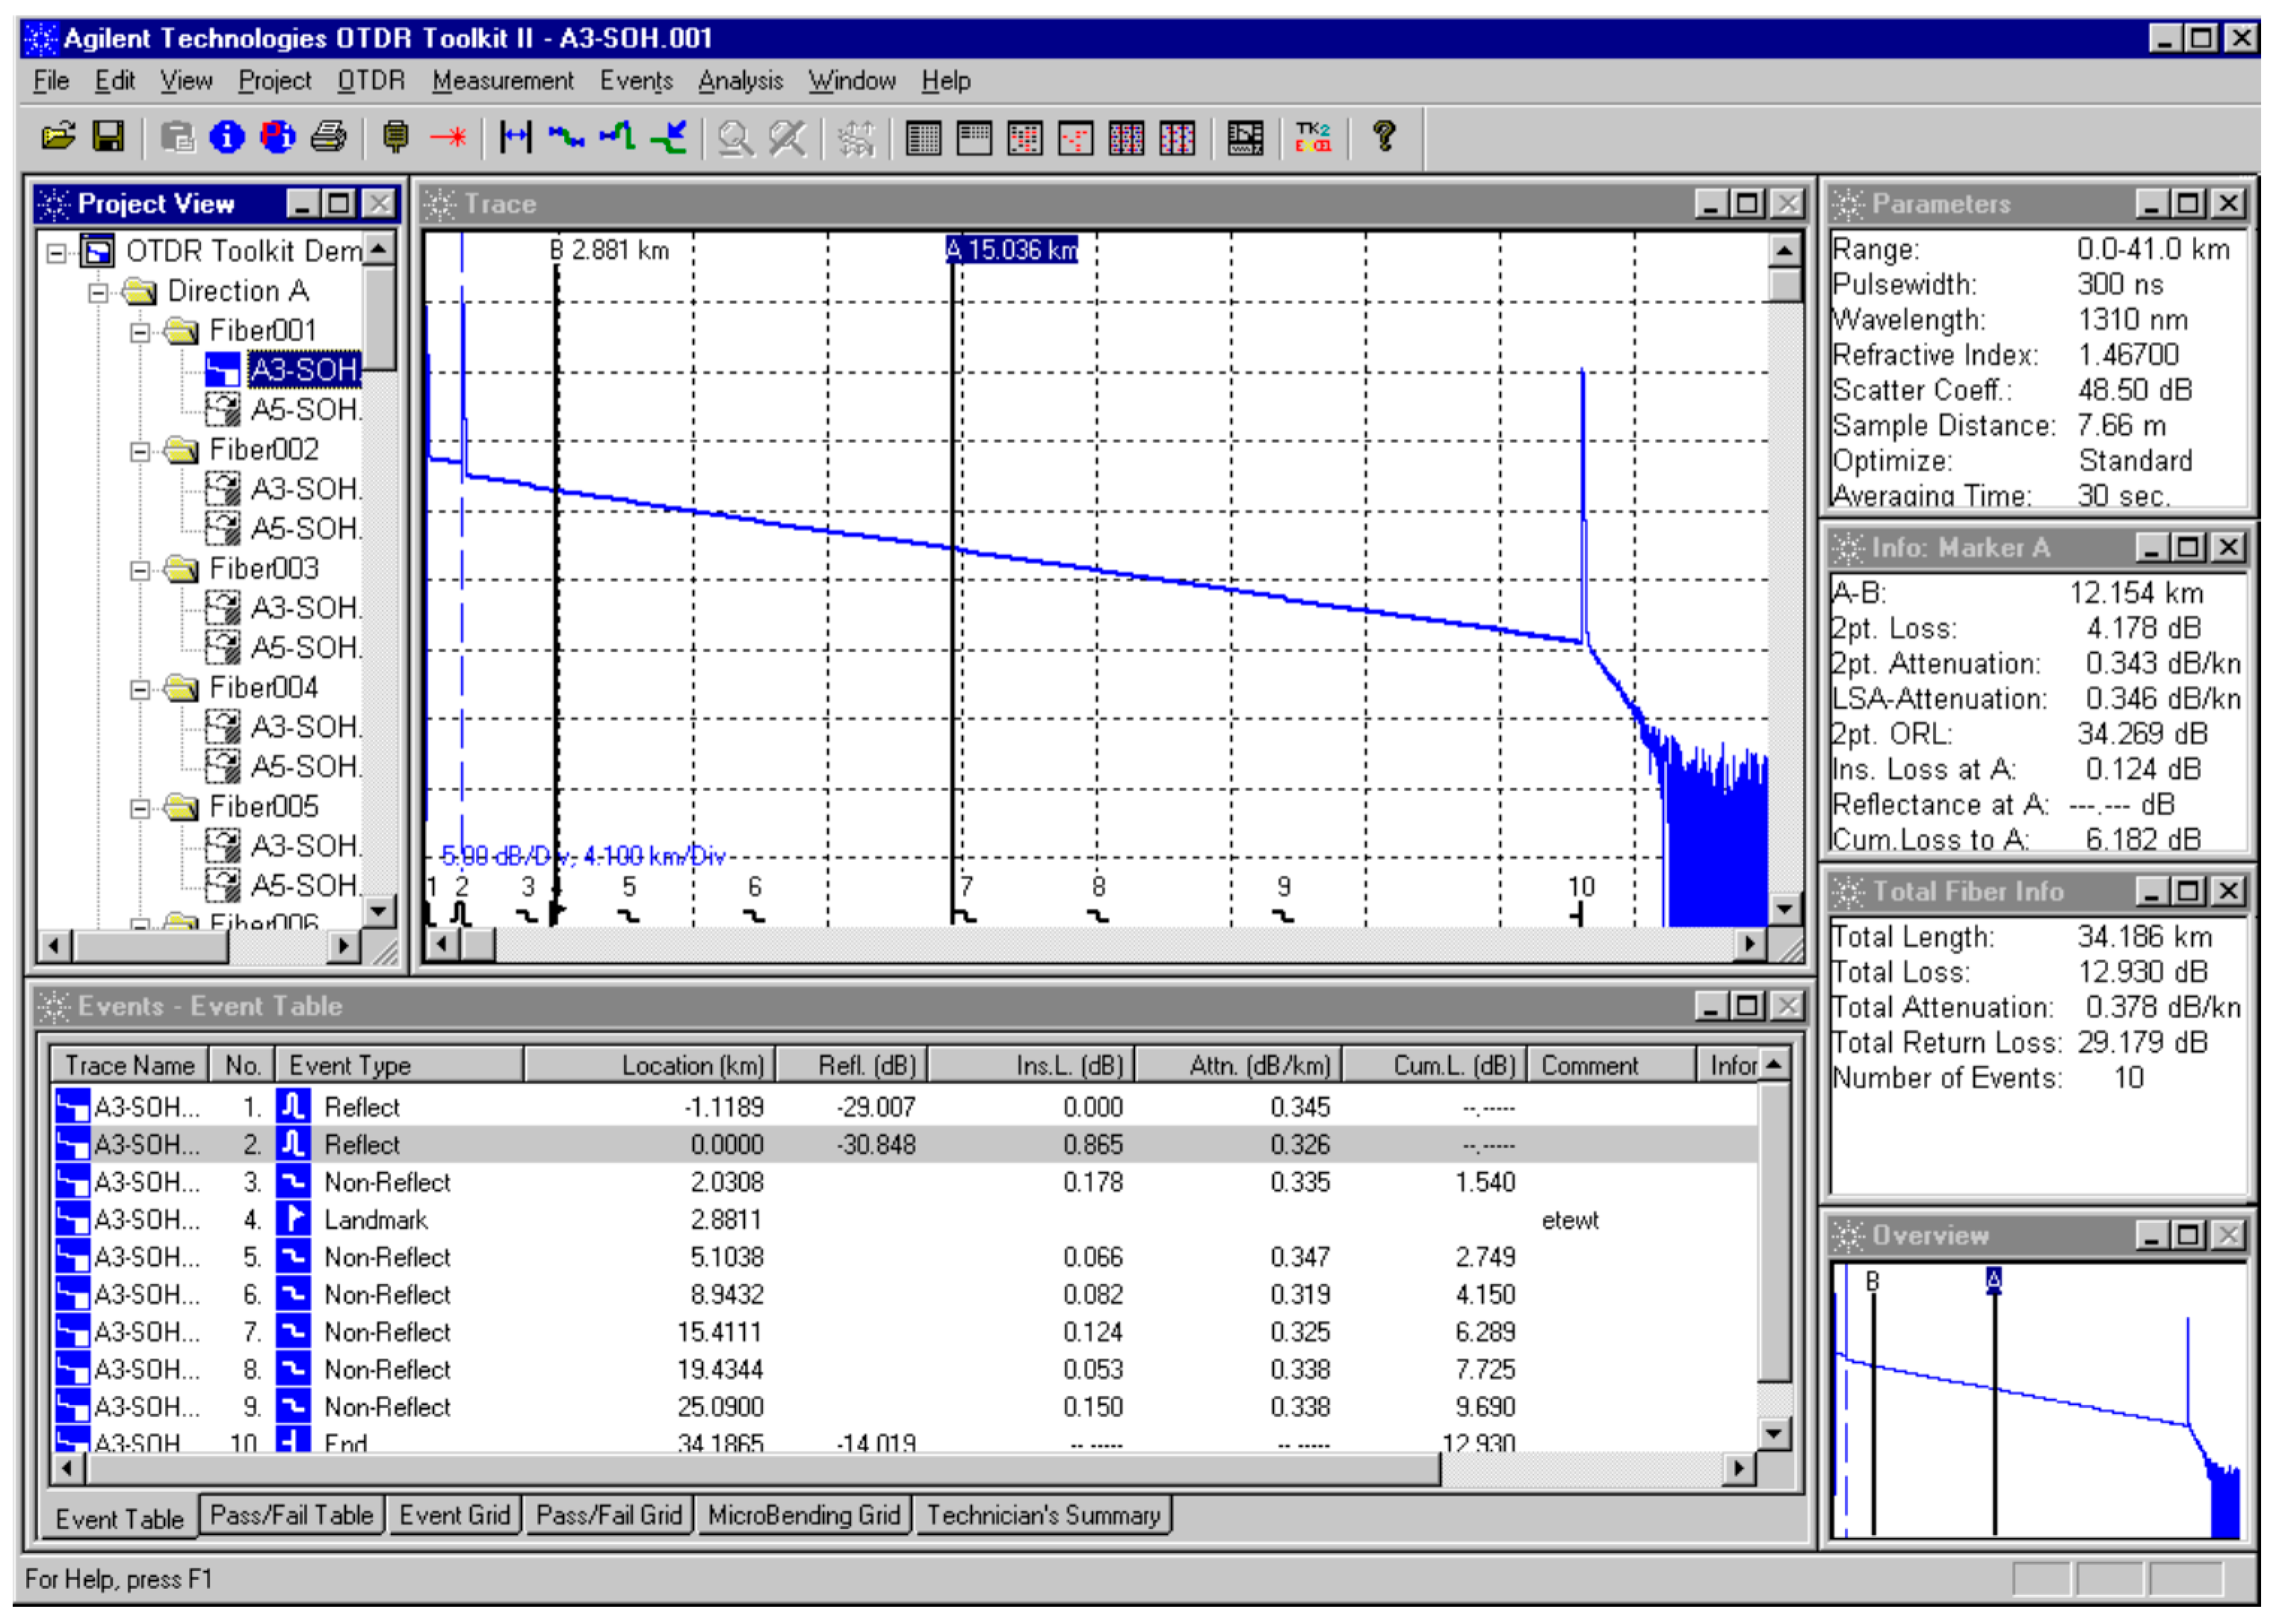Click Marker B label at 2.881 km

pyautogui.click(x=609, y=250)
